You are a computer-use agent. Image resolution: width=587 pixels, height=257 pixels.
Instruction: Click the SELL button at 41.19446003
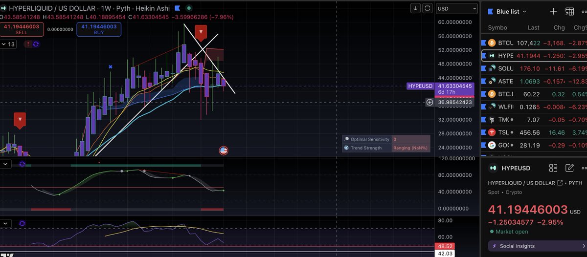click(21, 29)
